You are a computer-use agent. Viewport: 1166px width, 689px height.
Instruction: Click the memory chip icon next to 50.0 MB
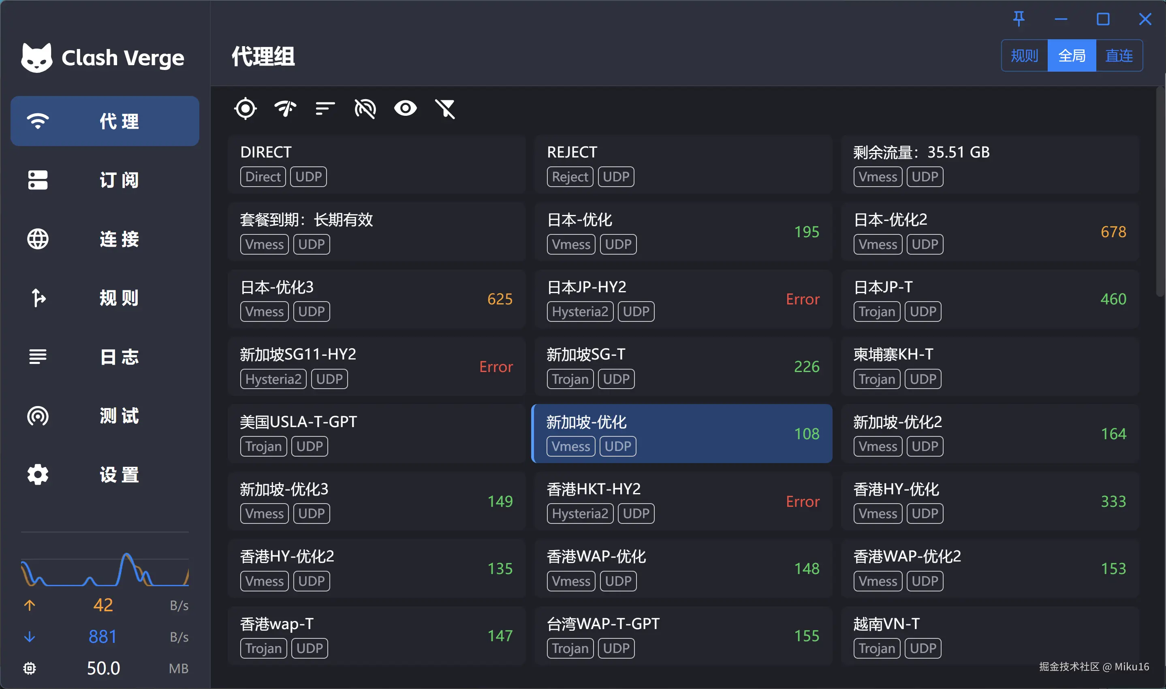point(30,668)
